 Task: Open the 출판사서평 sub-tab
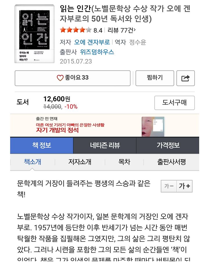171,162
